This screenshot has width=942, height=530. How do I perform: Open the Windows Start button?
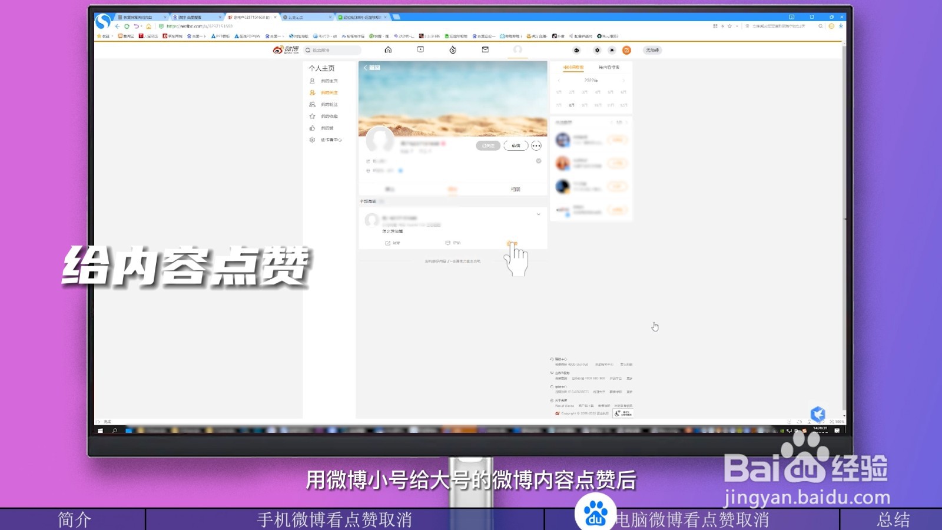tap(100, 430)
